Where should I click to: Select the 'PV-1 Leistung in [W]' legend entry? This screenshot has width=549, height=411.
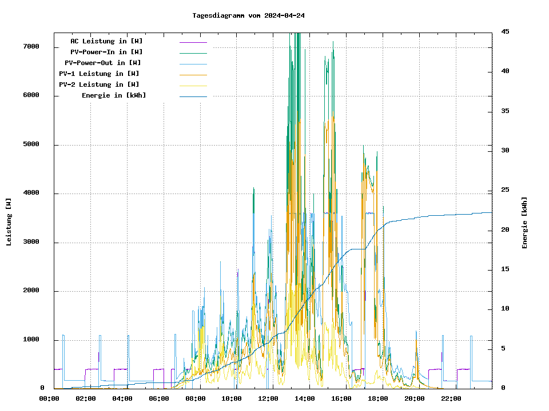click(99, 74)
